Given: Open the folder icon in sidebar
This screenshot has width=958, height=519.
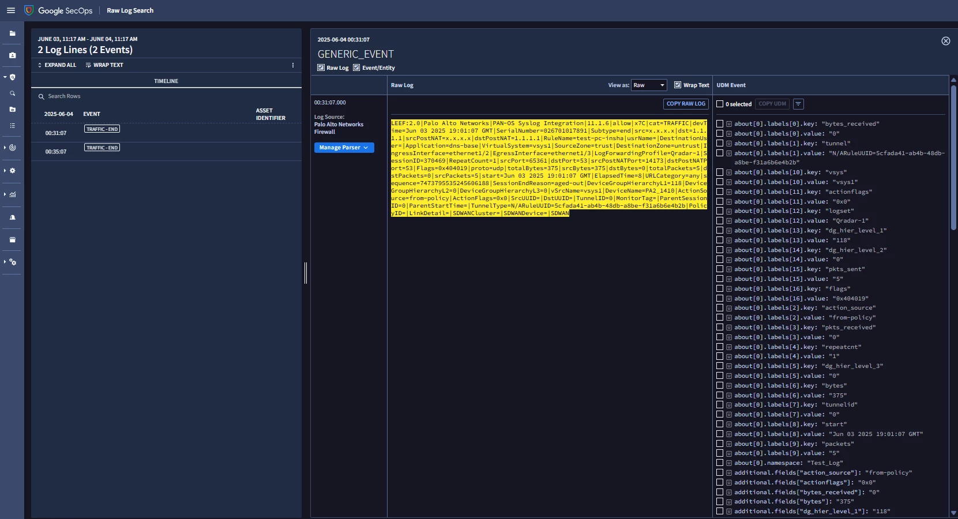Looking at the screenshot, I should coord(13,33).
